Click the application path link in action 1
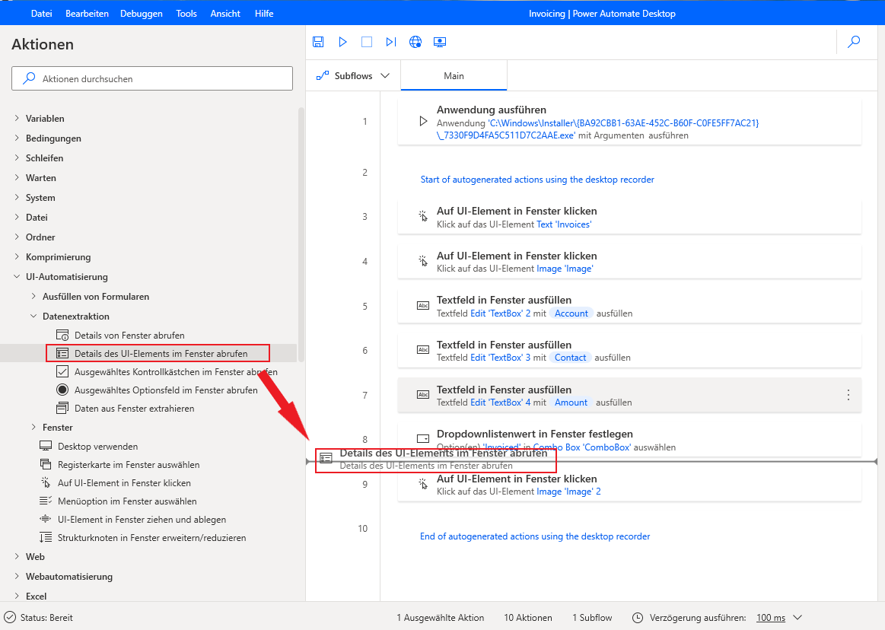The image size is (885, 630). tap(597, 129)
